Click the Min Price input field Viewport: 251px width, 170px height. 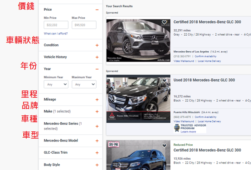[56, 25]
